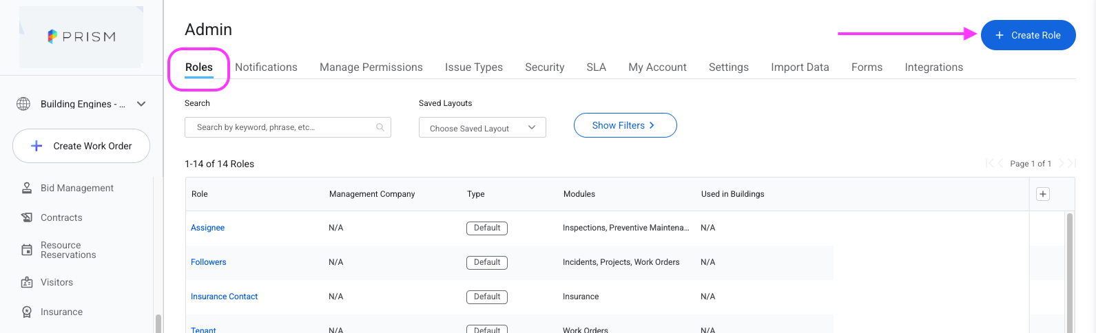Image resolution: width=1096 pixels, height=333 pixels.
Task: Open the Insurance sidebar item
Action: [61, 312]
